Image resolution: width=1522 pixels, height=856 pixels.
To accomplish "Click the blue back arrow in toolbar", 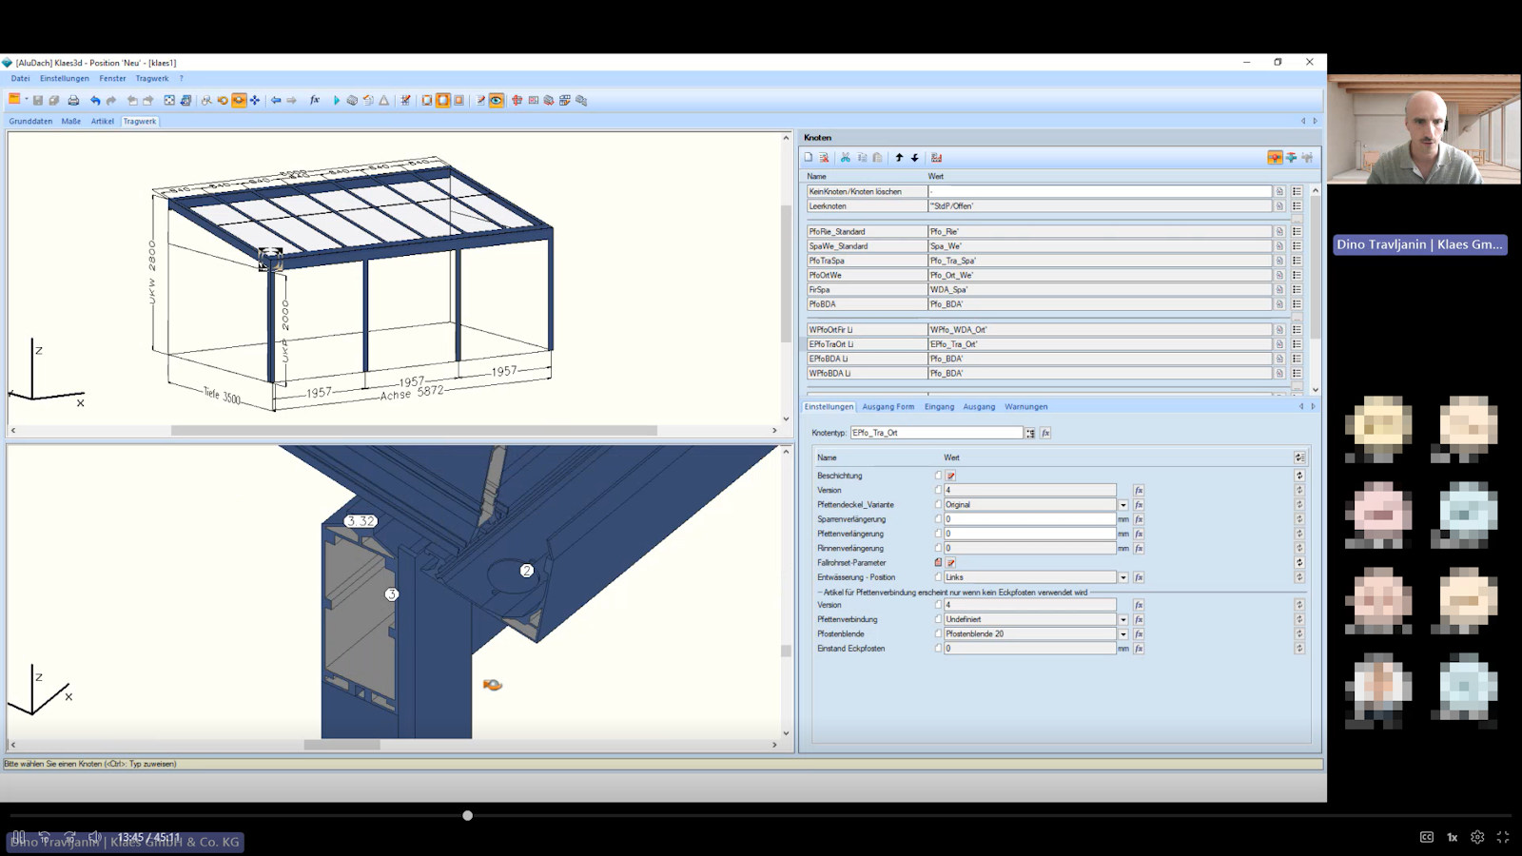I will click(276, 100).
